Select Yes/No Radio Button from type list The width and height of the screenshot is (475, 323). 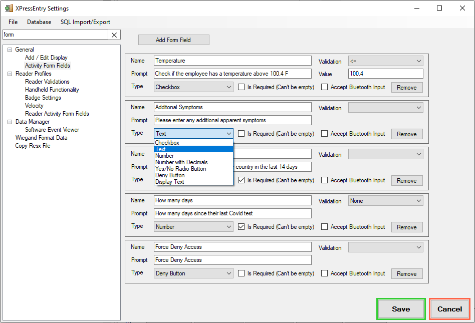[x=180, y=169]
